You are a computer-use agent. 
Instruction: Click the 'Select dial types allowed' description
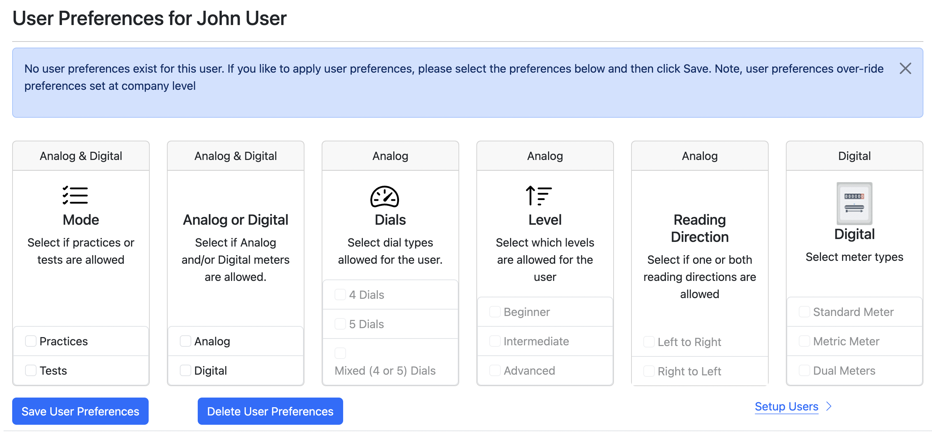click(x=390, y=251)
